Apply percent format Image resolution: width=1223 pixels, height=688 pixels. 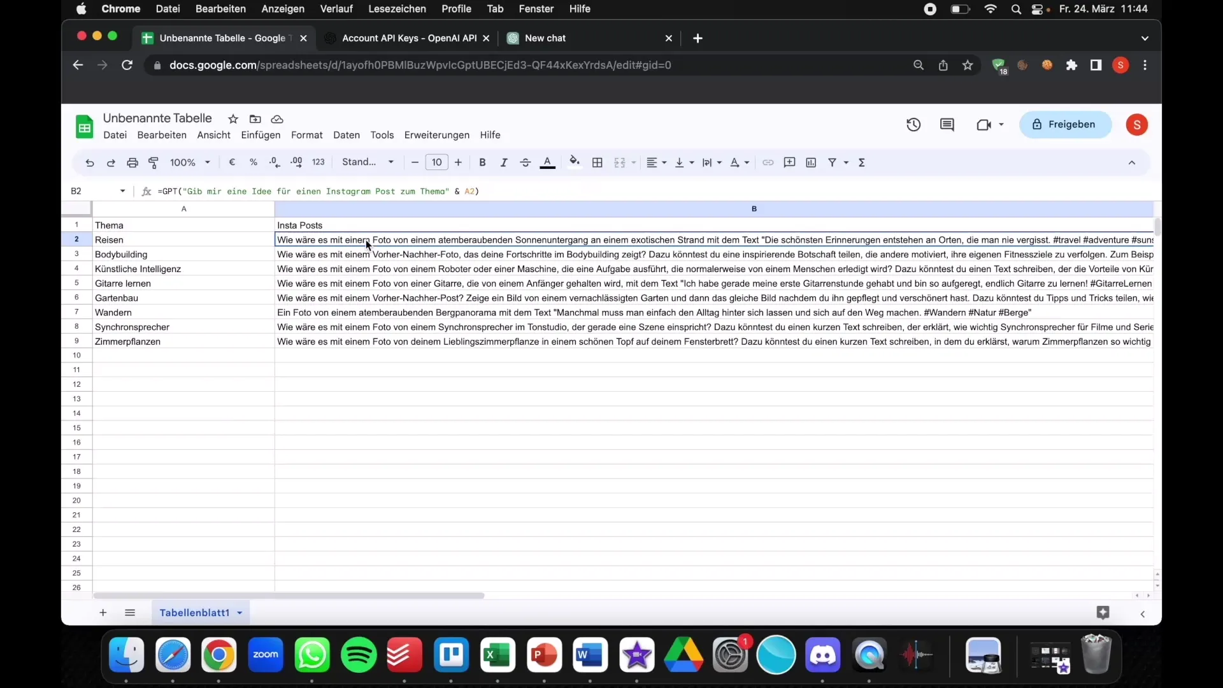click(254, 162)
